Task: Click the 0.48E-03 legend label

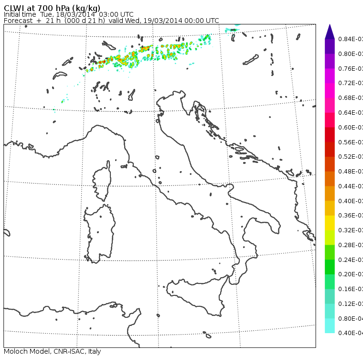Action: pos(351,172)
